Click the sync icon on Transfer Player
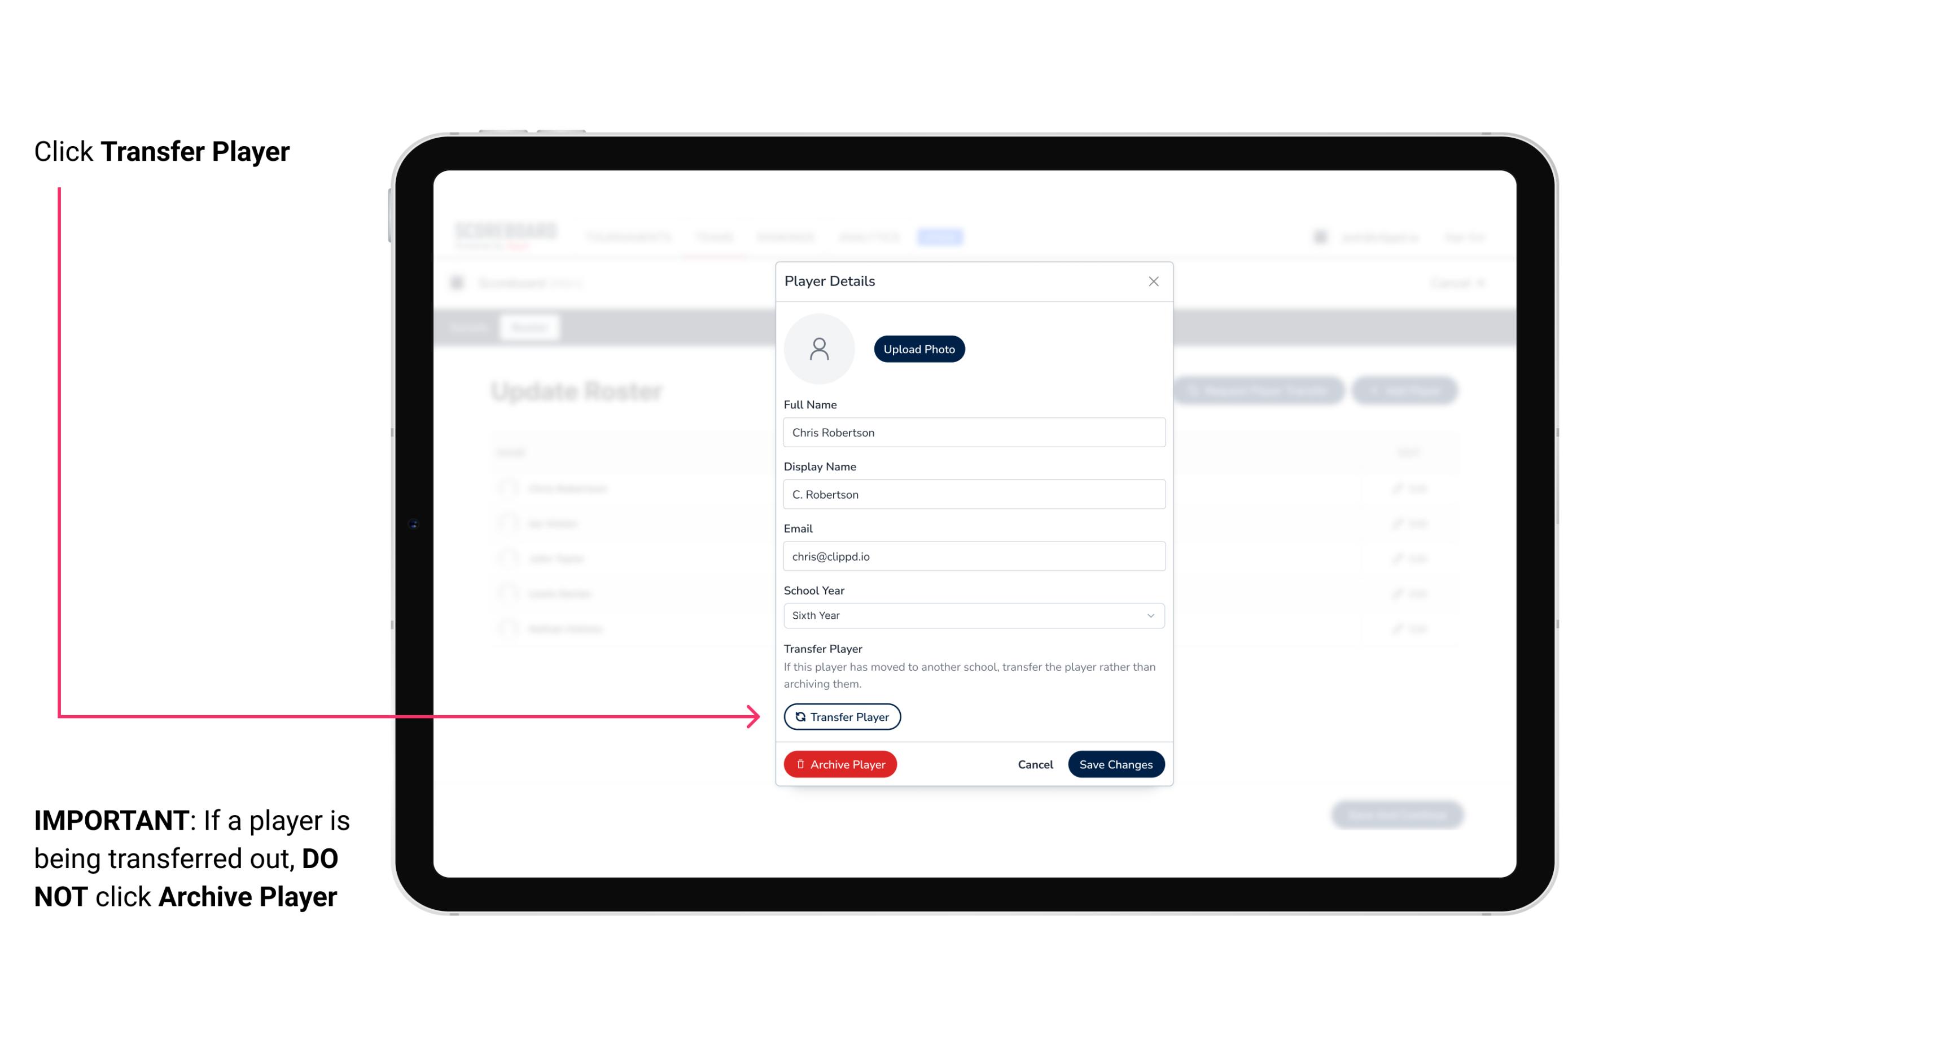This screenshot has width=1949, height=1048. [x=799, y=716]
